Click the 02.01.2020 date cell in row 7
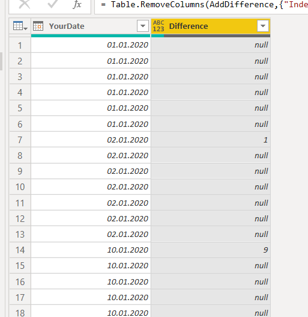308x317 pixels. pos(91,140)
